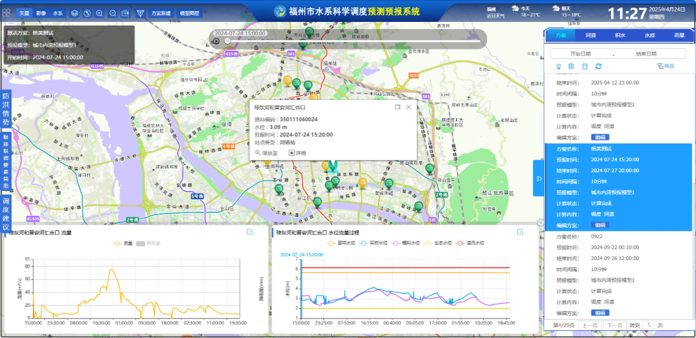Maximize the 琼东河和晋安河汇合口 popup
Image resolution: width=696 pixels, height=338 pixels.
pyautogui.click(x=398, y=107)
